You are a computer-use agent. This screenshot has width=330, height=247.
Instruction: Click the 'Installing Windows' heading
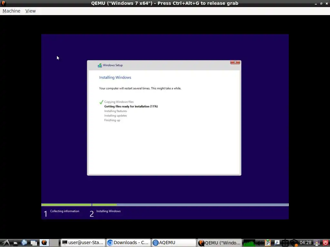click(115, 78)
